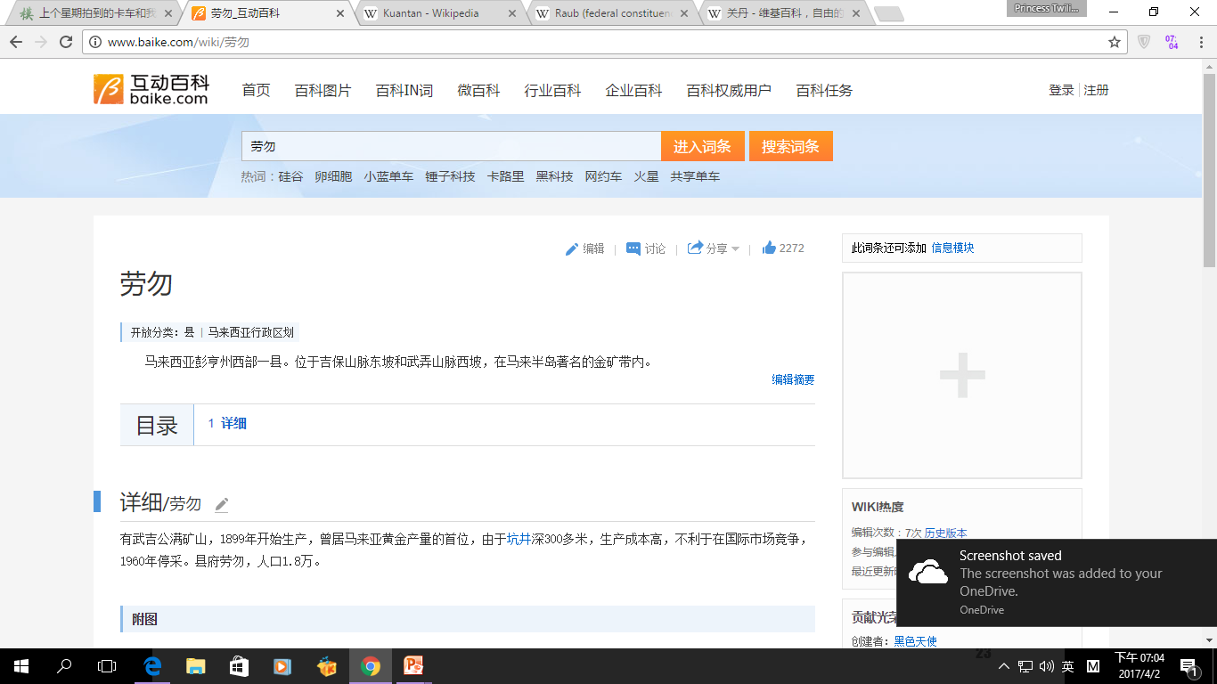Click the 编辑摘要 link
The image size is (1217, 684).
(x=793, y=379)
